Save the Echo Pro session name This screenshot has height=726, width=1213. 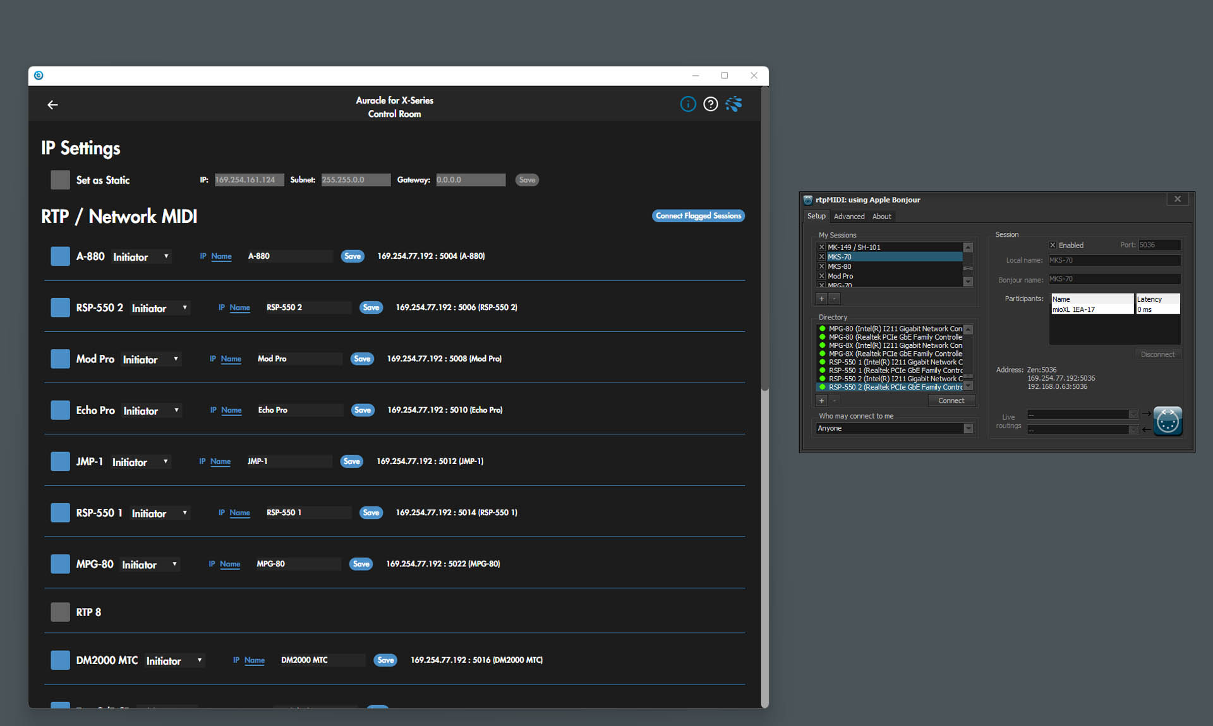[x=363, y=410]
